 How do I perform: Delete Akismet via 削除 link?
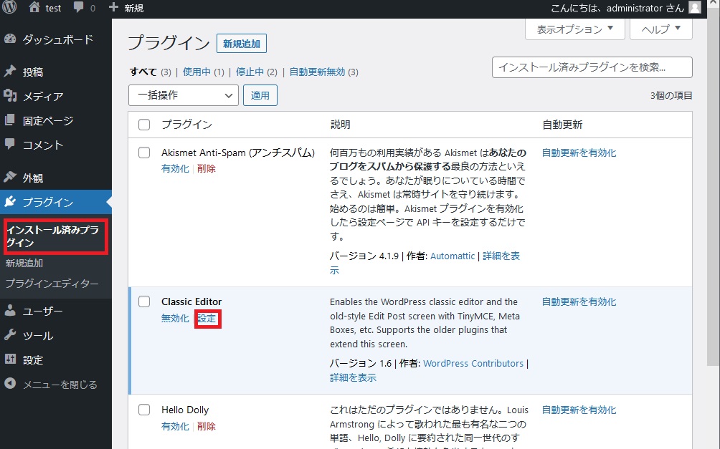point(206,168)
